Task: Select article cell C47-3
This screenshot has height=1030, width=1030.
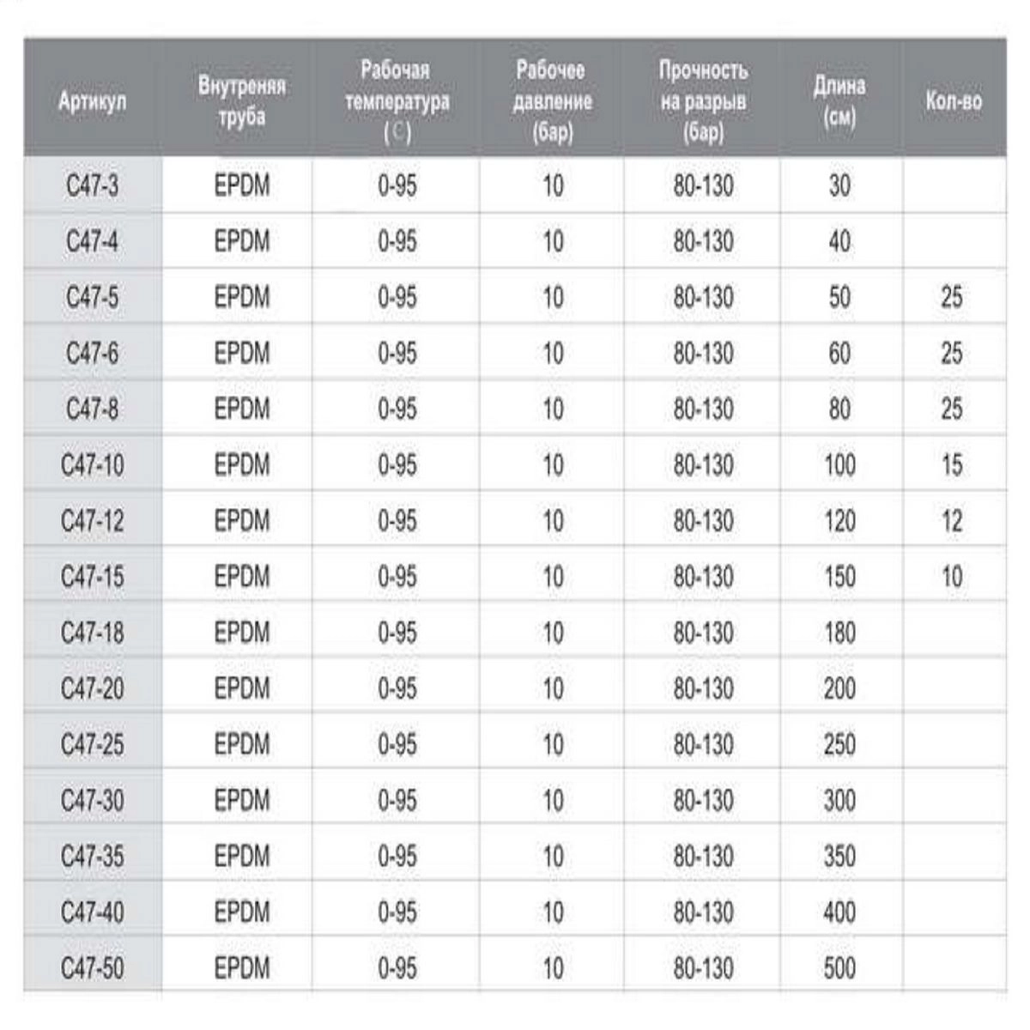Action: coord(93,185)
